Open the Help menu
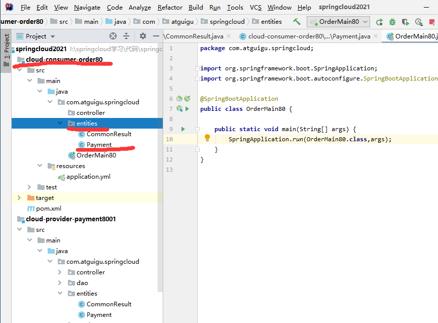The height and width of the screenshot is (323, 438). [304, 7]
